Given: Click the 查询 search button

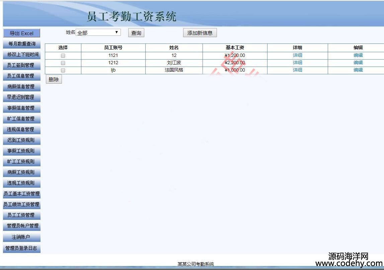Looking at the screenshot, I should 136,33.
